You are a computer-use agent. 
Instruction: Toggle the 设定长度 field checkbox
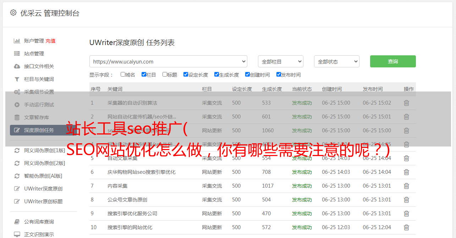click(x=186, y=74)
